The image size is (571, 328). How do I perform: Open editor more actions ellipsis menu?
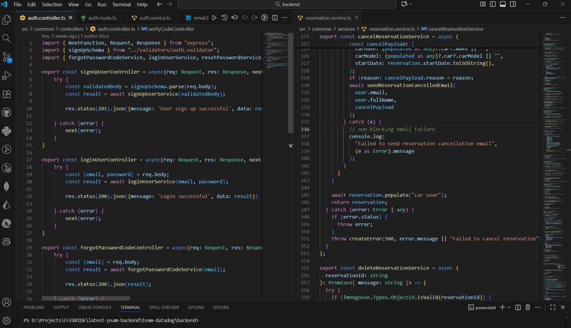285,18
